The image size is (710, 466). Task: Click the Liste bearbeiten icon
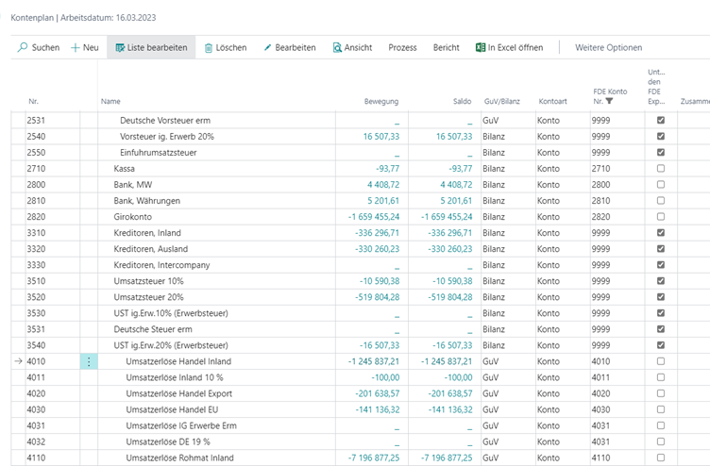pyautogui.click(x=120, y=47)
